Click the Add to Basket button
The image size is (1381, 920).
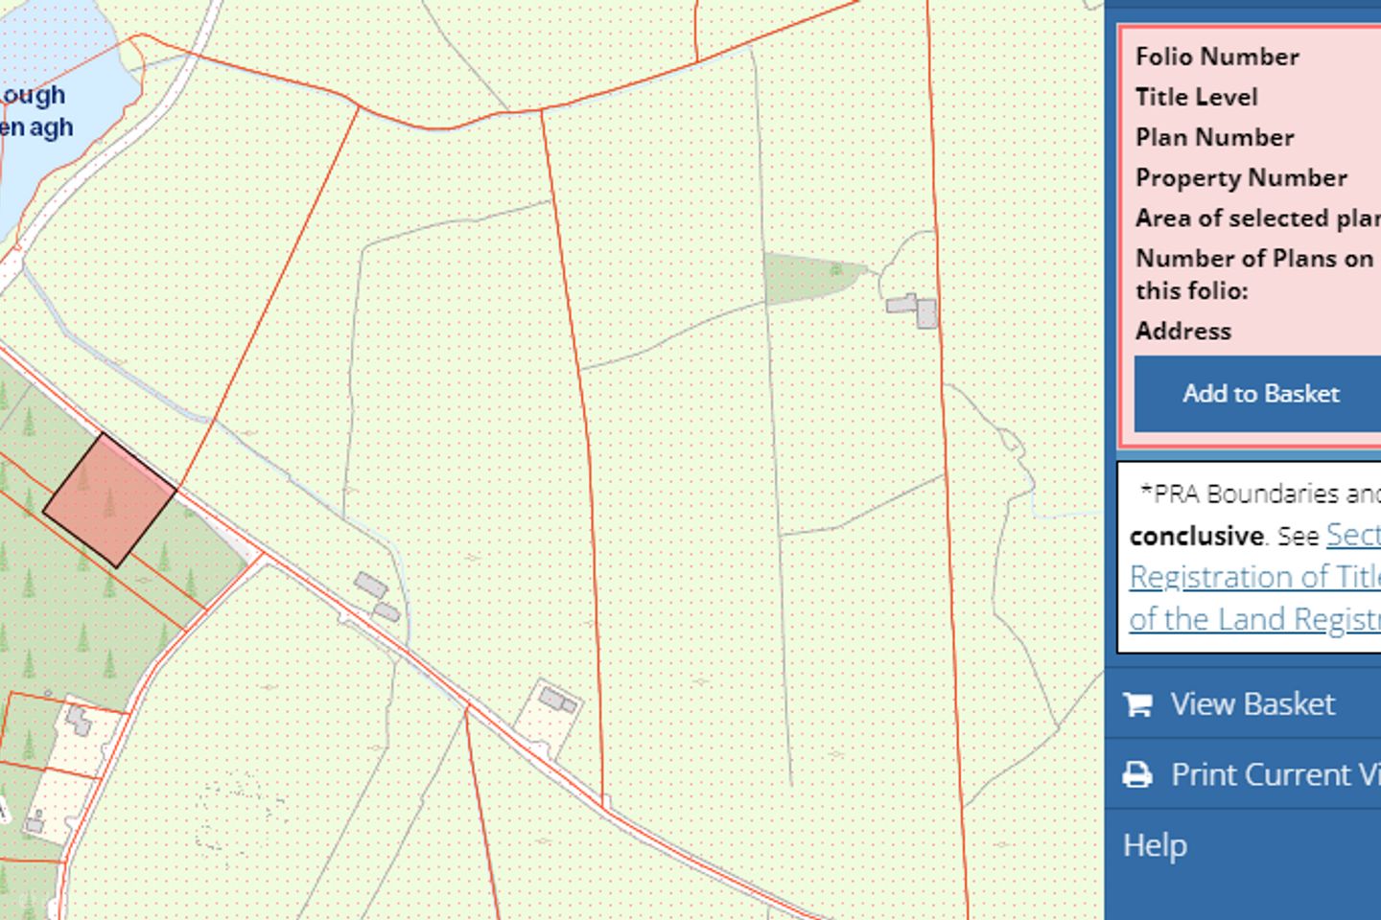1260,394
